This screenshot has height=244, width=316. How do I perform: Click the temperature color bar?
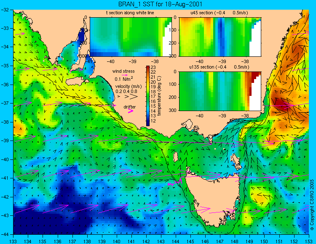[x=148, y=96]
